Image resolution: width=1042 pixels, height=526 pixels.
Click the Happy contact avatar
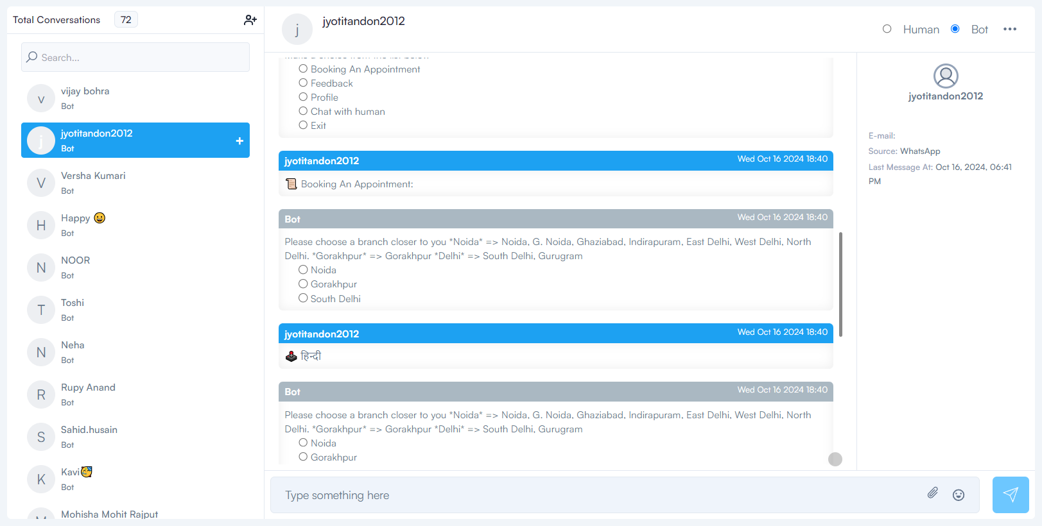click(x=41, y=225)
